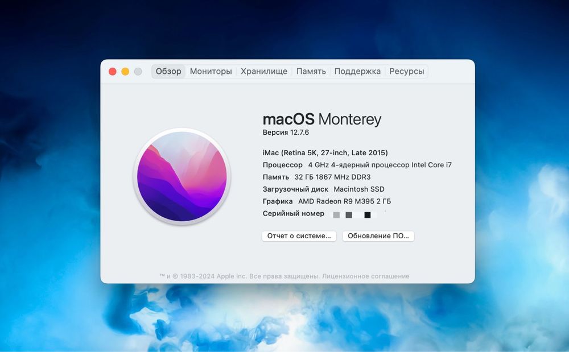569x352 pixels.
Task: Click the macOS Monterey title
Action: coord(322,119)
